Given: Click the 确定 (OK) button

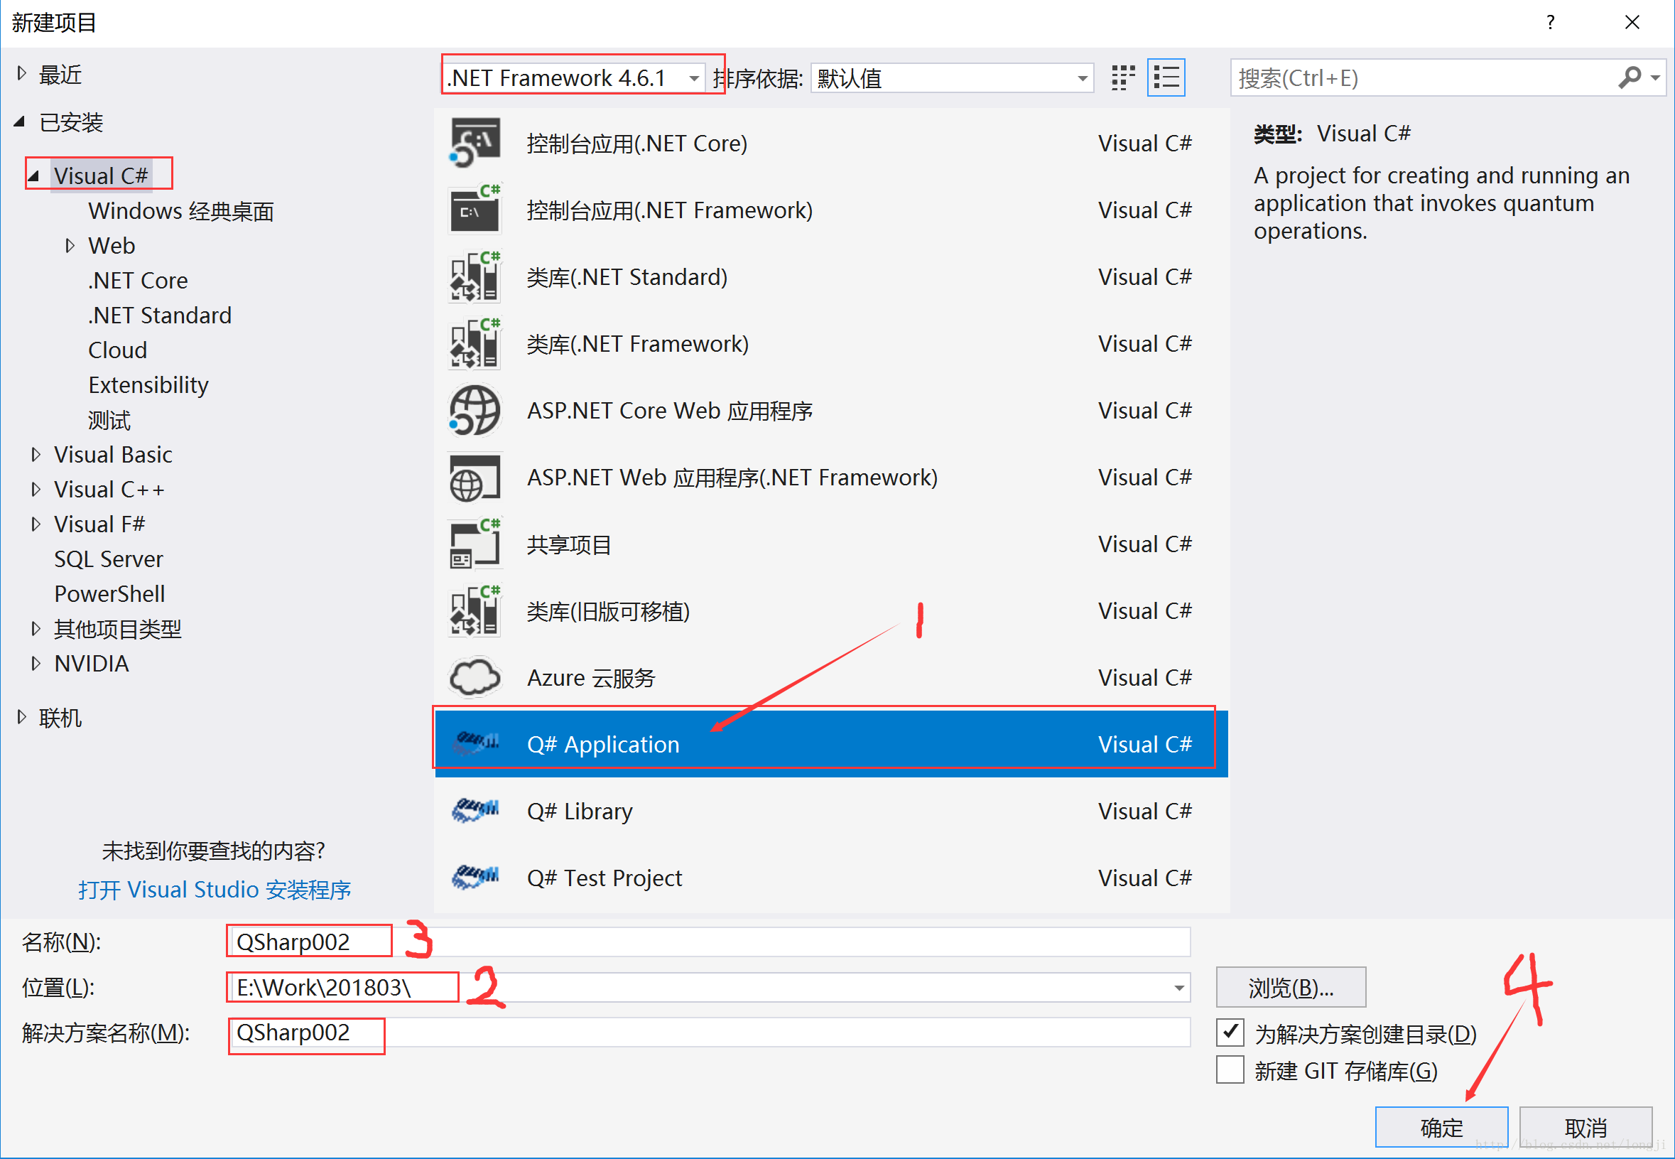Looking at the screenshot, I should tap(1441, 1127).
